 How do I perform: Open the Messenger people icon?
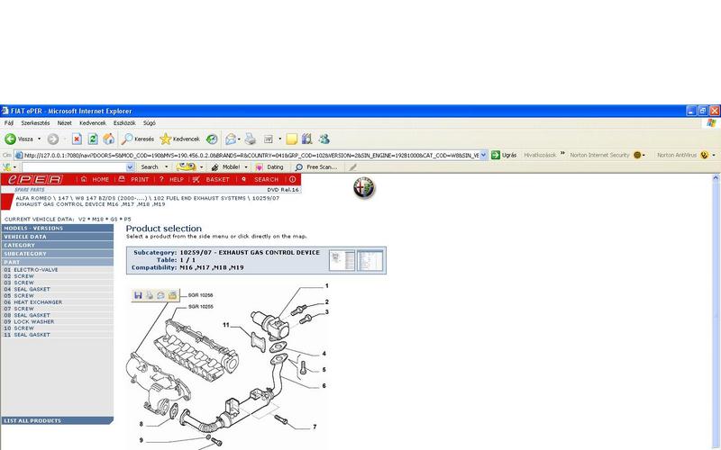coord(324,139)
